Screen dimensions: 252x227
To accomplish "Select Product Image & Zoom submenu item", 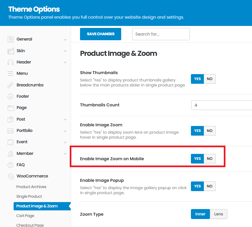I will [x=42, y=206].
